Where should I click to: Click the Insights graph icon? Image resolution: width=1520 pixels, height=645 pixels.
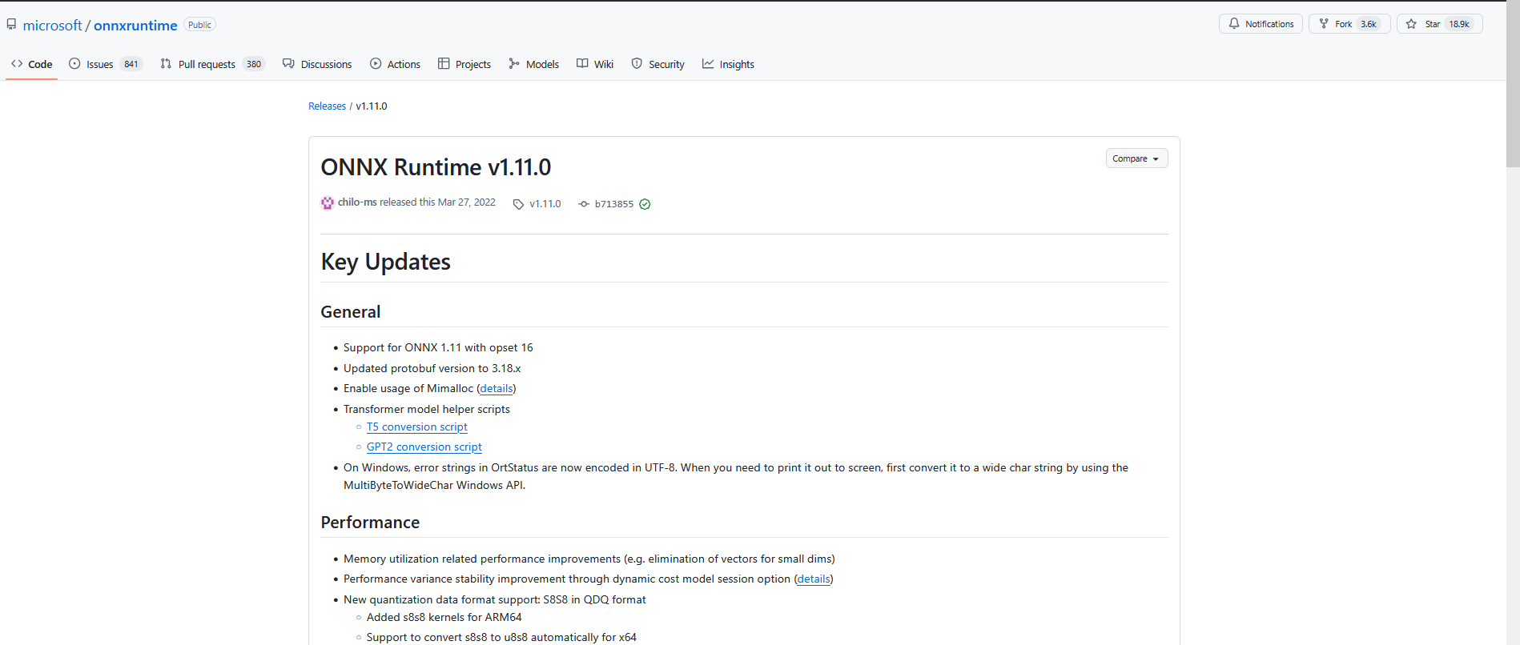coord(708,63)
